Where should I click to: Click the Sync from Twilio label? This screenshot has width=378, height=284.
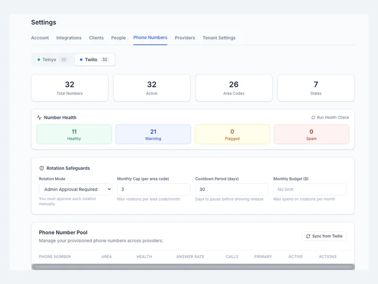pos(327,236)
